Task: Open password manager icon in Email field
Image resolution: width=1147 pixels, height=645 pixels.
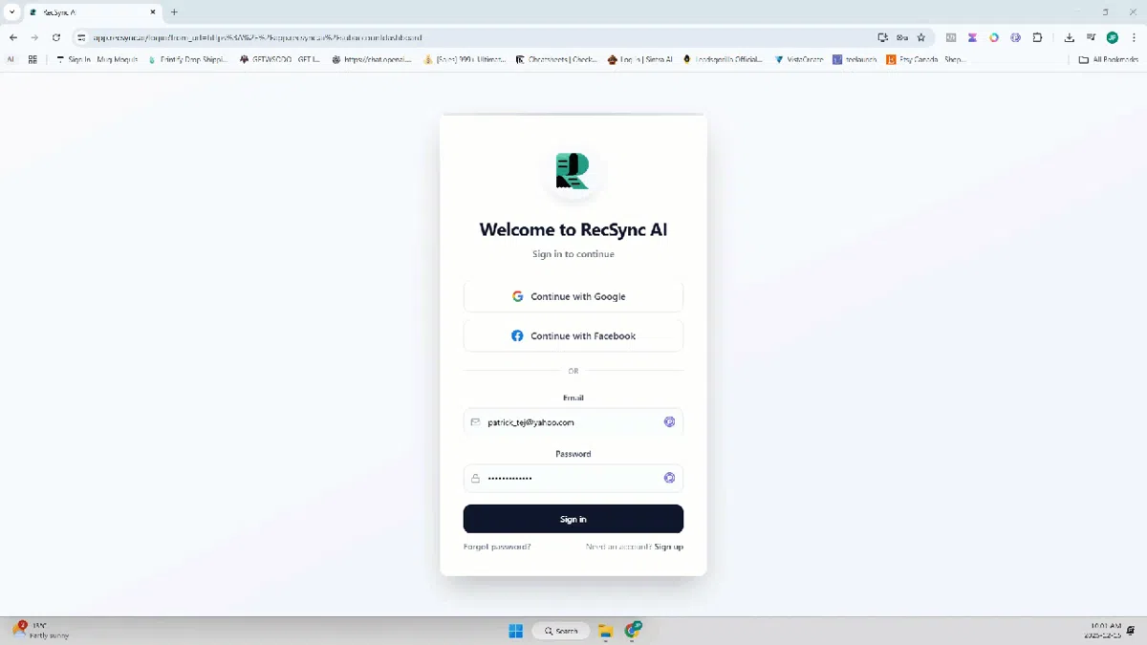Action: point(669,421)
